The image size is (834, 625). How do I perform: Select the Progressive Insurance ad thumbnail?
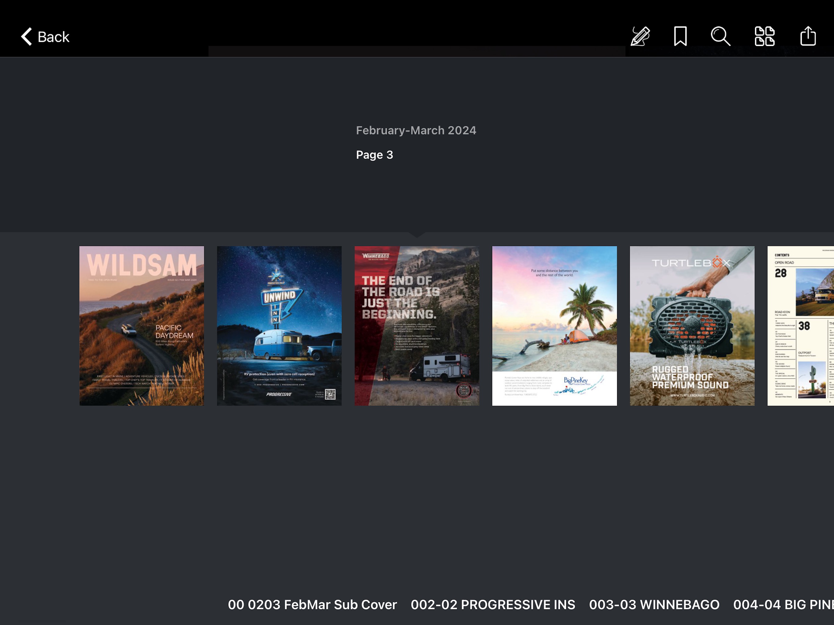pyautogui.click(x=278, y=326)
